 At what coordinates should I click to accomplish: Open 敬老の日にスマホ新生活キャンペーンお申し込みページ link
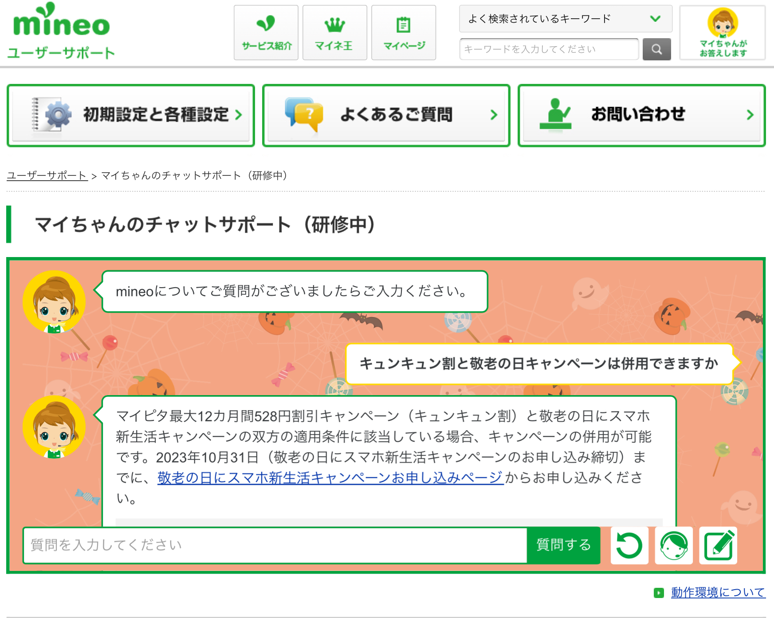point(330,478)
